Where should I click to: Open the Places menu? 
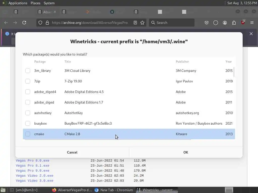click(x=35, y=3)
